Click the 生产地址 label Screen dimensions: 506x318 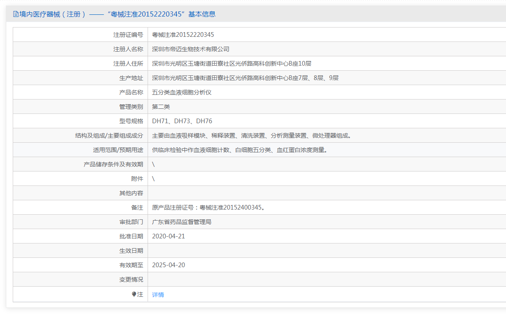(131, 78)
